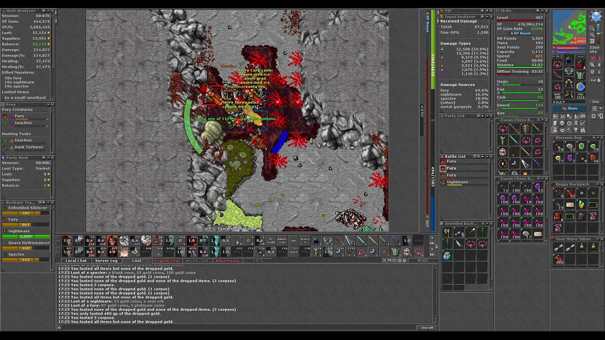The height and width of the screenshot is (340, 605).
Task: Collapse the equipment panel with the minus button
Action: pos(554,56)
